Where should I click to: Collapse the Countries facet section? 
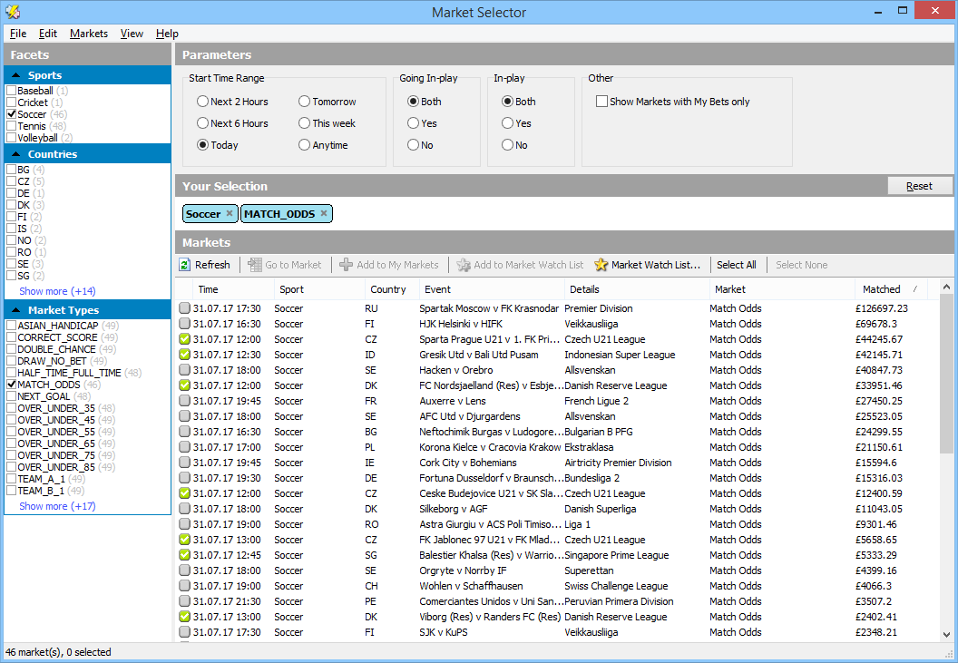pyautogui.click(x=16, y=154)
